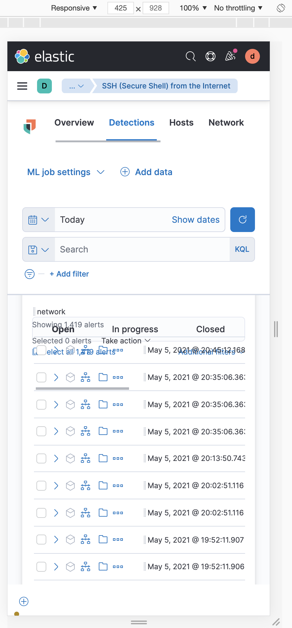The height and width of the screenshot is (628, 292).
Task: Open the user avatar 'd' menu
Action: [252, 56]
